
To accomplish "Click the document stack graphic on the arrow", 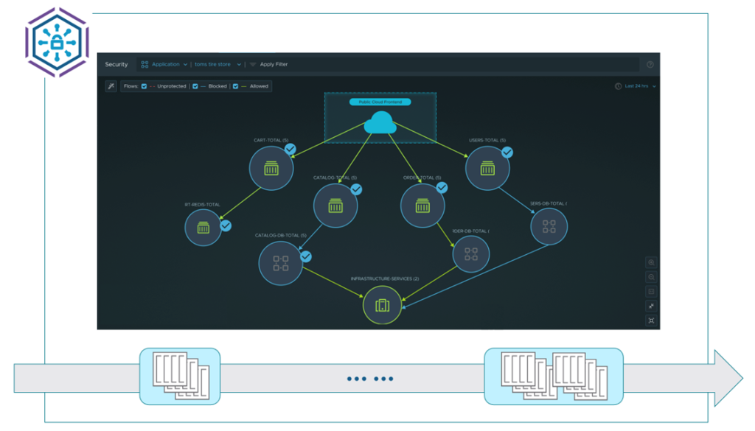I will [179, 375].
